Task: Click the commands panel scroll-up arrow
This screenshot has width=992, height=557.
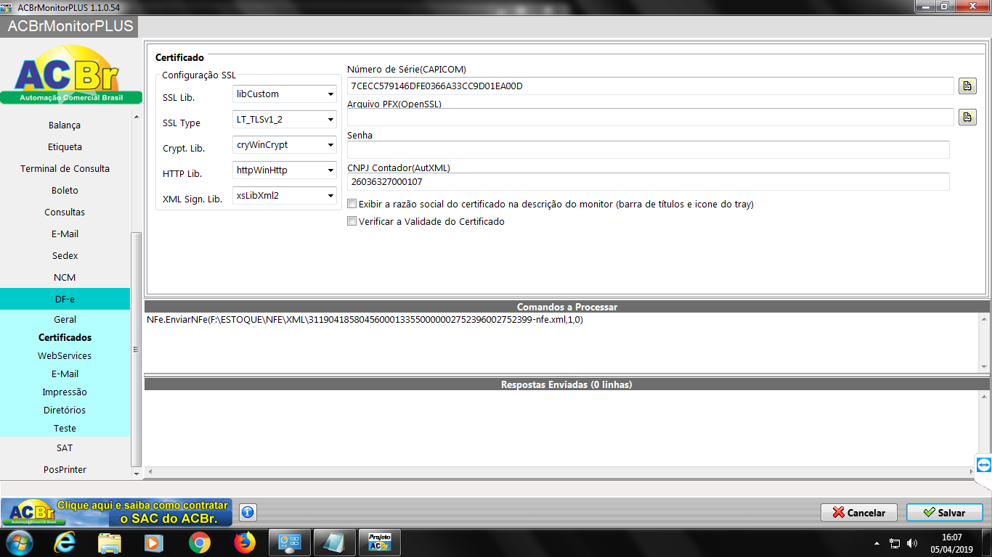Action: [x=984, y=319]
